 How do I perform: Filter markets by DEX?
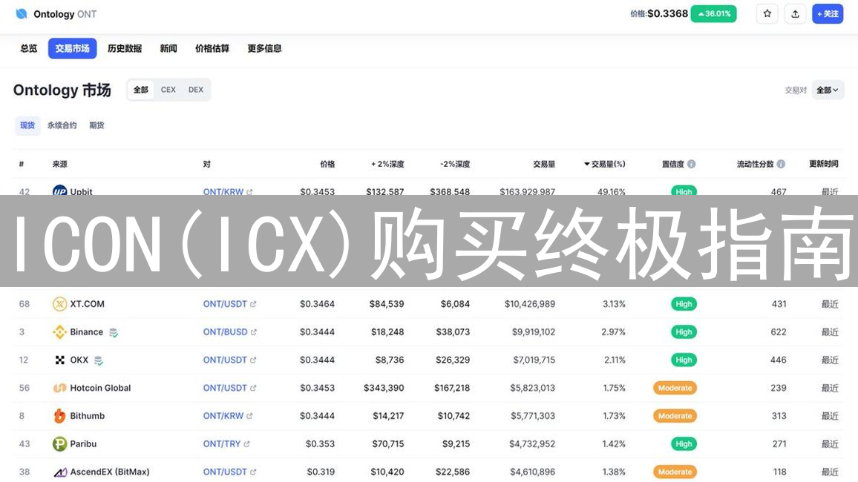196,90
